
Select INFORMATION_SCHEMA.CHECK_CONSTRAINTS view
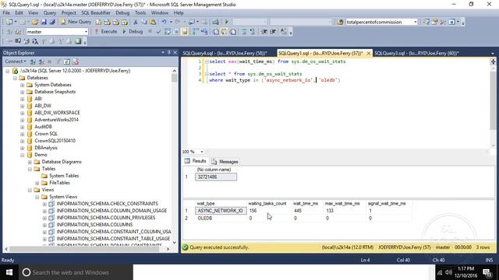click(107, 204)
